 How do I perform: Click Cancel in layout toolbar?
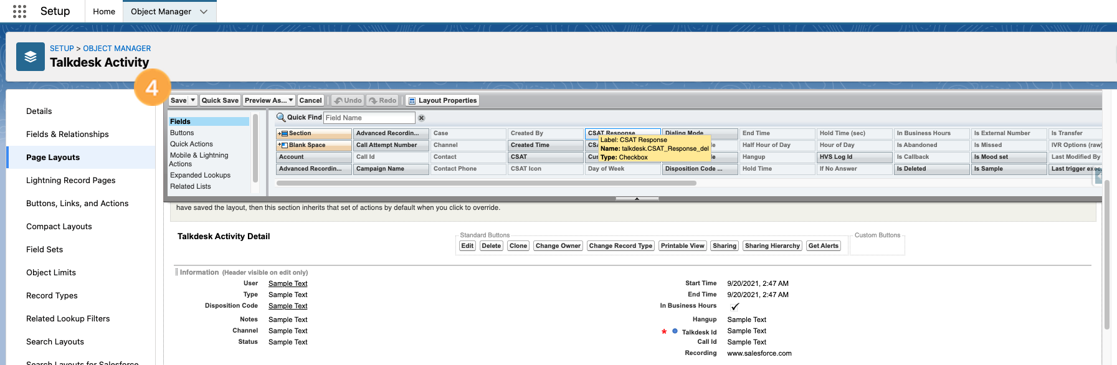tap(310, 100)
